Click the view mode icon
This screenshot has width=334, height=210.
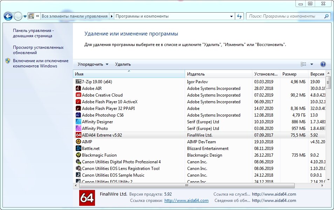click(x=303, y=64)
